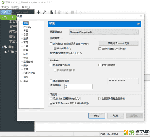
Task: Select 界面 in settings tree
Action: click(26, 31)
